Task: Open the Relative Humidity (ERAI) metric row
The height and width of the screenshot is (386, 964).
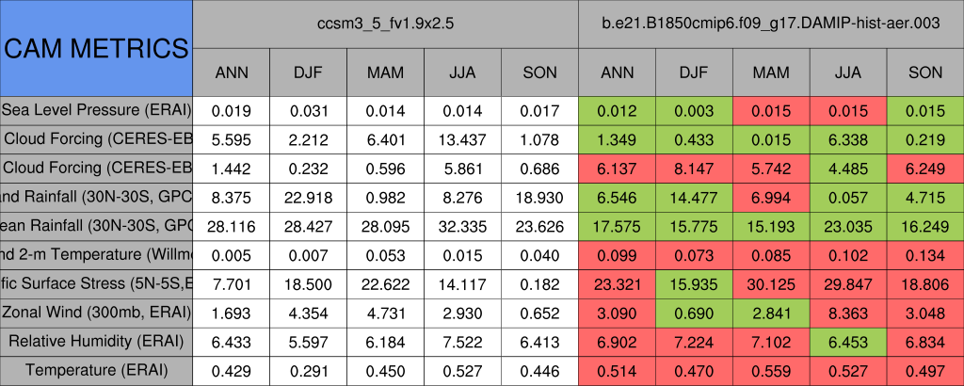Action: [96, 342]
